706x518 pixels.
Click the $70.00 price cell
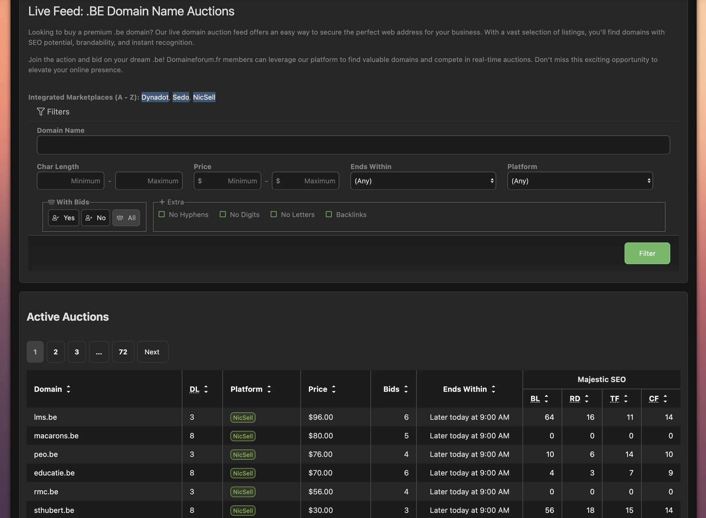coord(320,473)
